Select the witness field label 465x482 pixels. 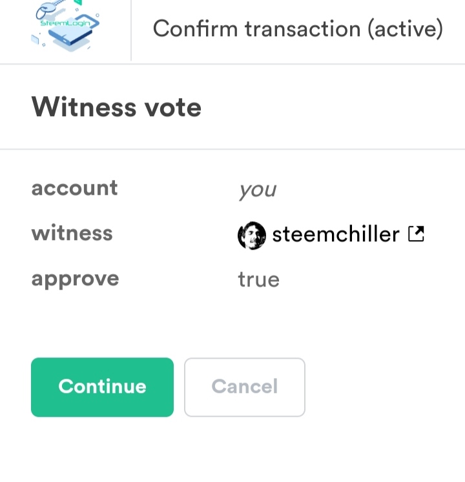point(72,234)
